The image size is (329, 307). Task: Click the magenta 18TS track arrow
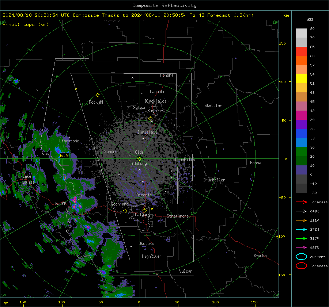pos(301,248)
